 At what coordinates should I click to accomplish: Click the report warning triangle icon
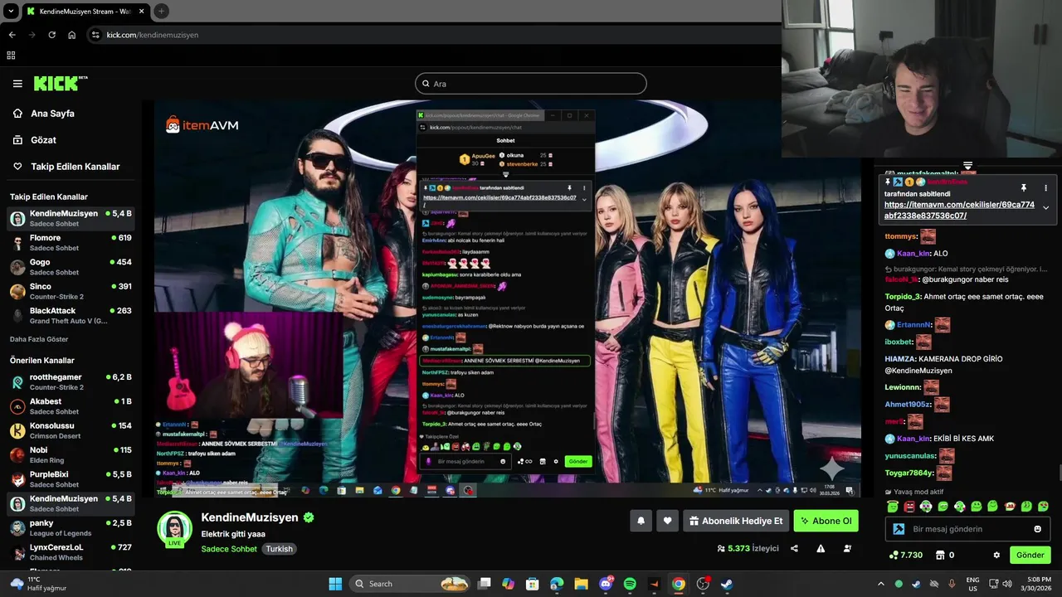(821, 548)
